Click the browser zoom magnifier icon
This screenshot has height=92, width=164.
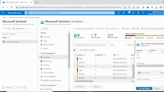(129, 7)
